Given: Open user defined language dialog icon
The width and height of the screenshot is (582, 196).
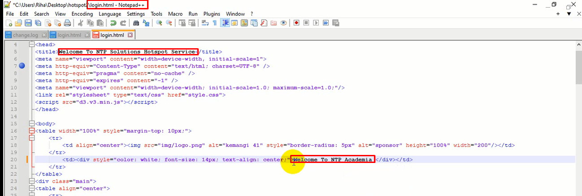Looking at the screenshot, I should 235,22.
